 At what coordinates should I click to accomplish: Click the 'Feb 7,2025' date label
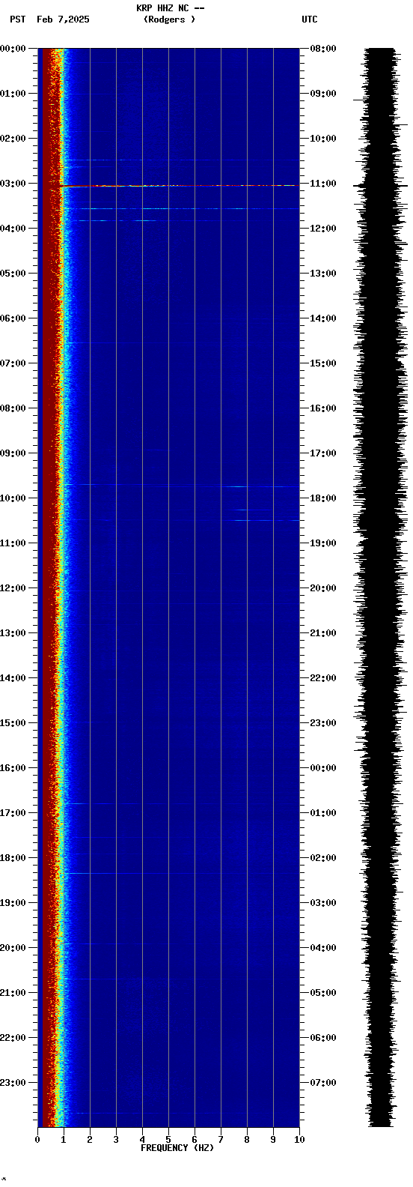pyautogui.click(x=63, y=19)
